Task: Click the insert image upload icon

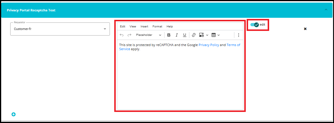Action: [x=202, y=35]
